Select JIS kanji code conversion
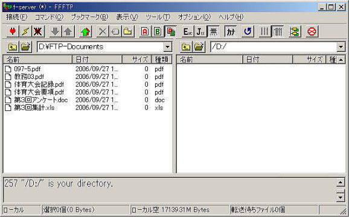Viewport: 349px width, 217px height. [200, 31]
